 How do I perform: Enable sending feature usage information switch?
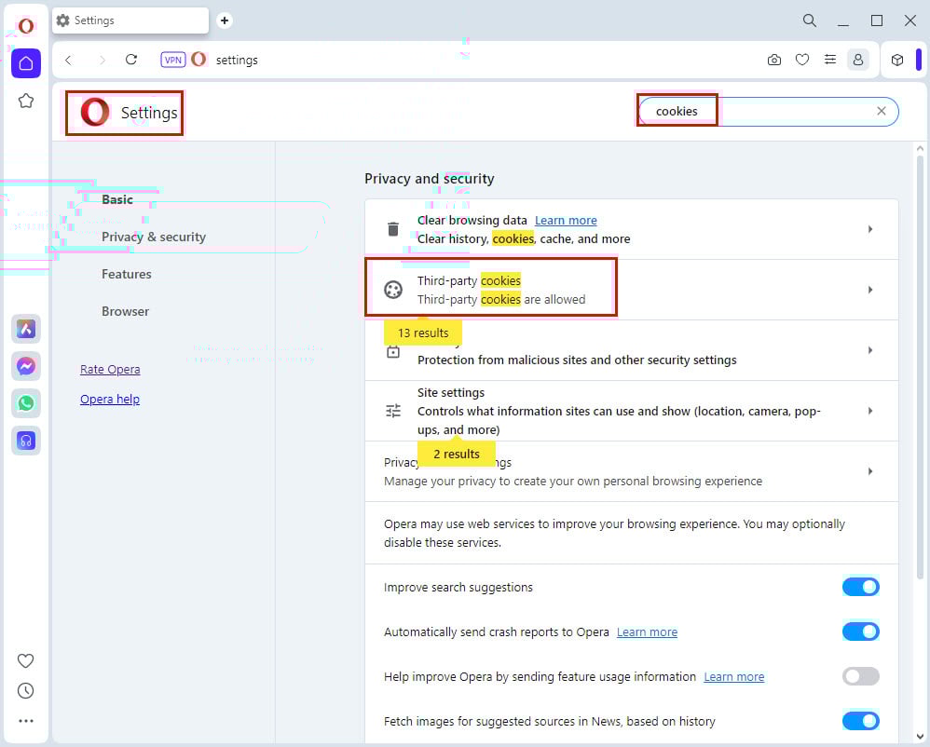pos(861,676)
